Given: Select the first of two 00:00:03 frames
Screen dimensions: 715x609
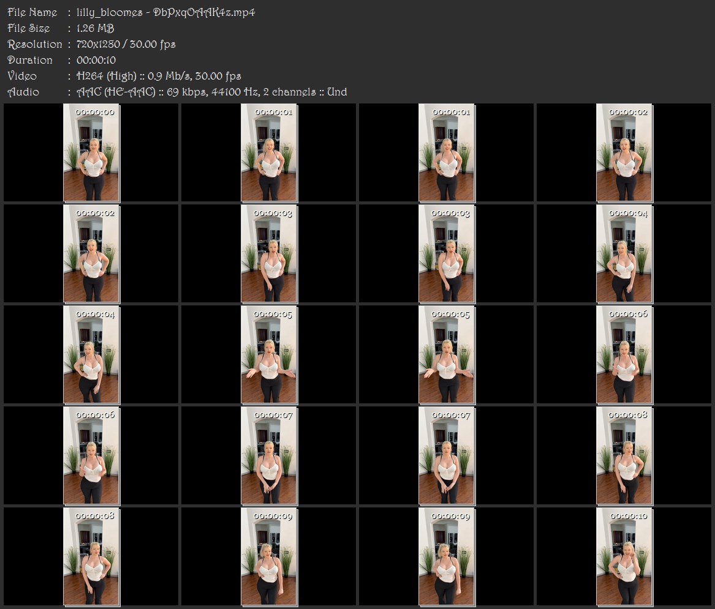Looking at the screenshot, I should (269, 254).
